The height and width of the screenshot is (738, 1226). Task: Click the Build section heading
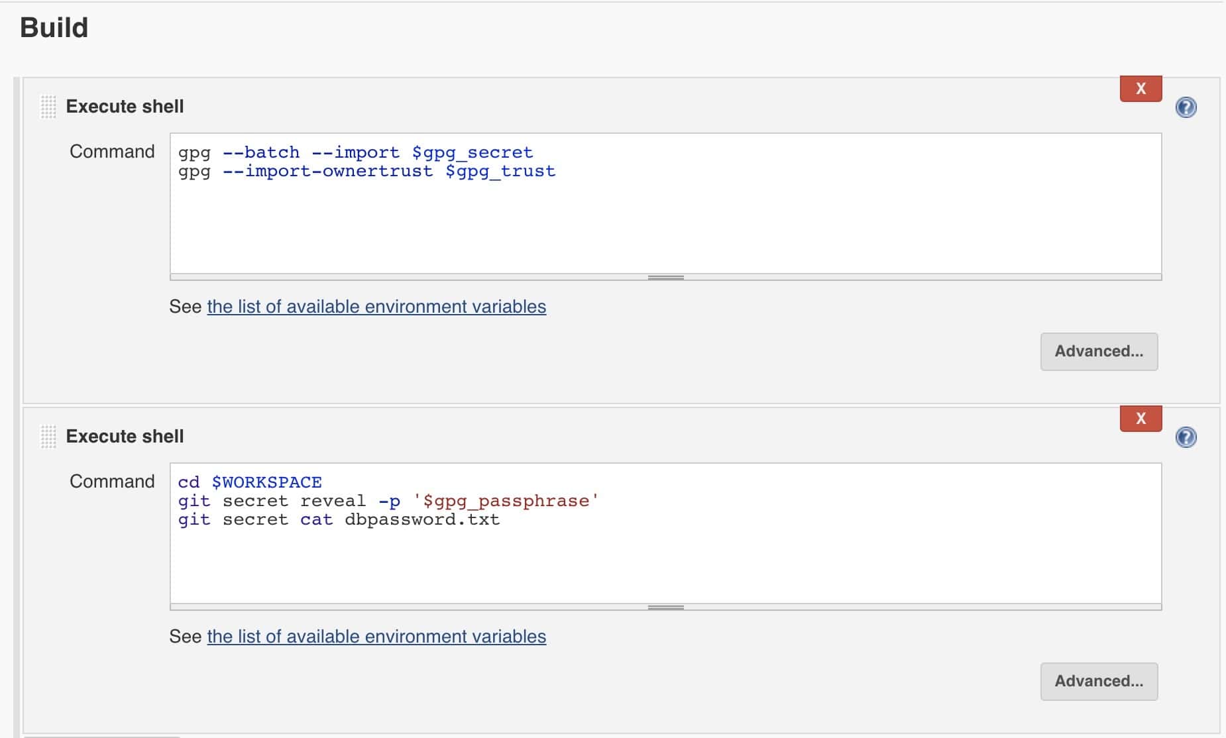pos(53,27)
